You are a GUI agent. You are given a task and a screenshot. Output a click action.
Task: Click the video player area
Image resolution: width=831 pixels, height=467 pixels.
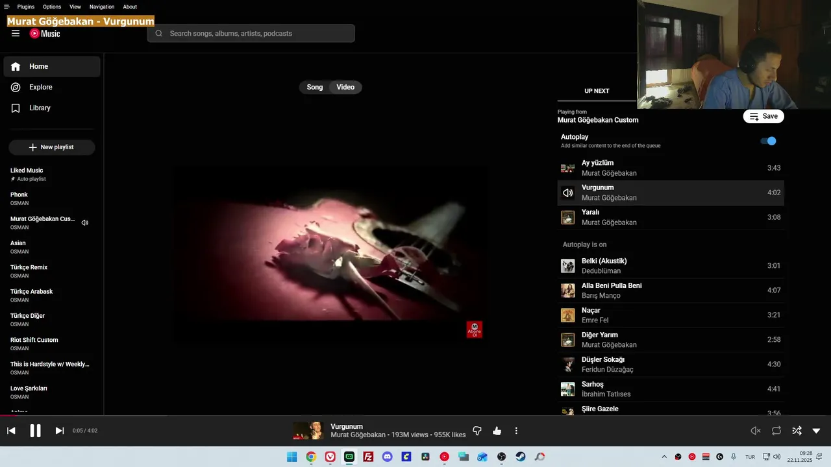[x=330, y=253]
